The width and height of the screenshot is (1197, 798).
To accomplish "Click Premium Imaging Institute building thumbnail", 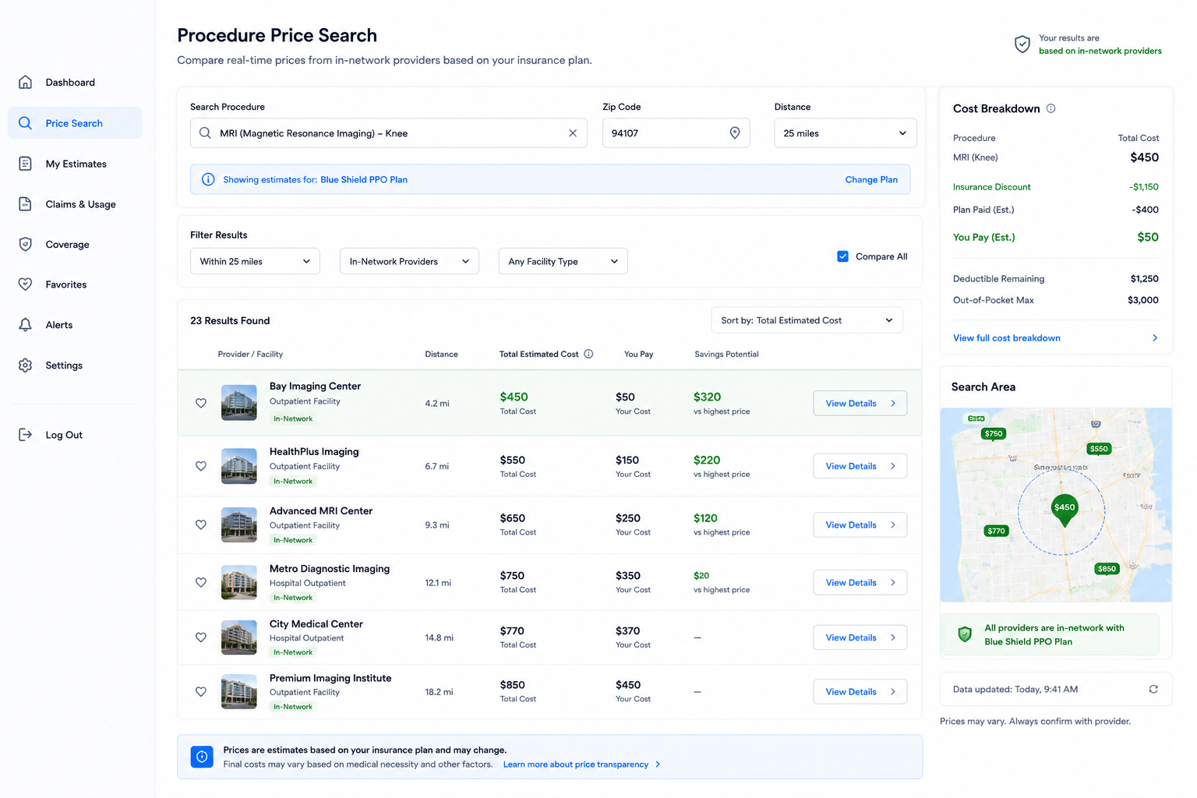I will coord(238,691).
